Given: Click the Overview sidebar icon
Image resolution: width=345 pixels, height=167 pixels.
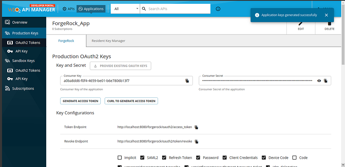Looking at the screenshot, I should coord(7,22).
